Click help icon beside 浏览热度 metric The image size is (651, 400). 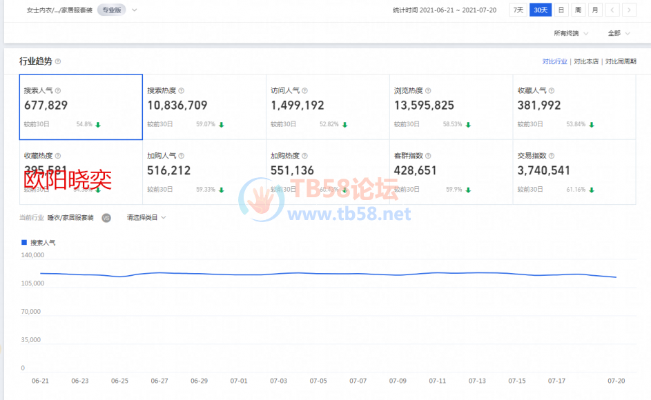pyautogui.click(x=428, y=90)
